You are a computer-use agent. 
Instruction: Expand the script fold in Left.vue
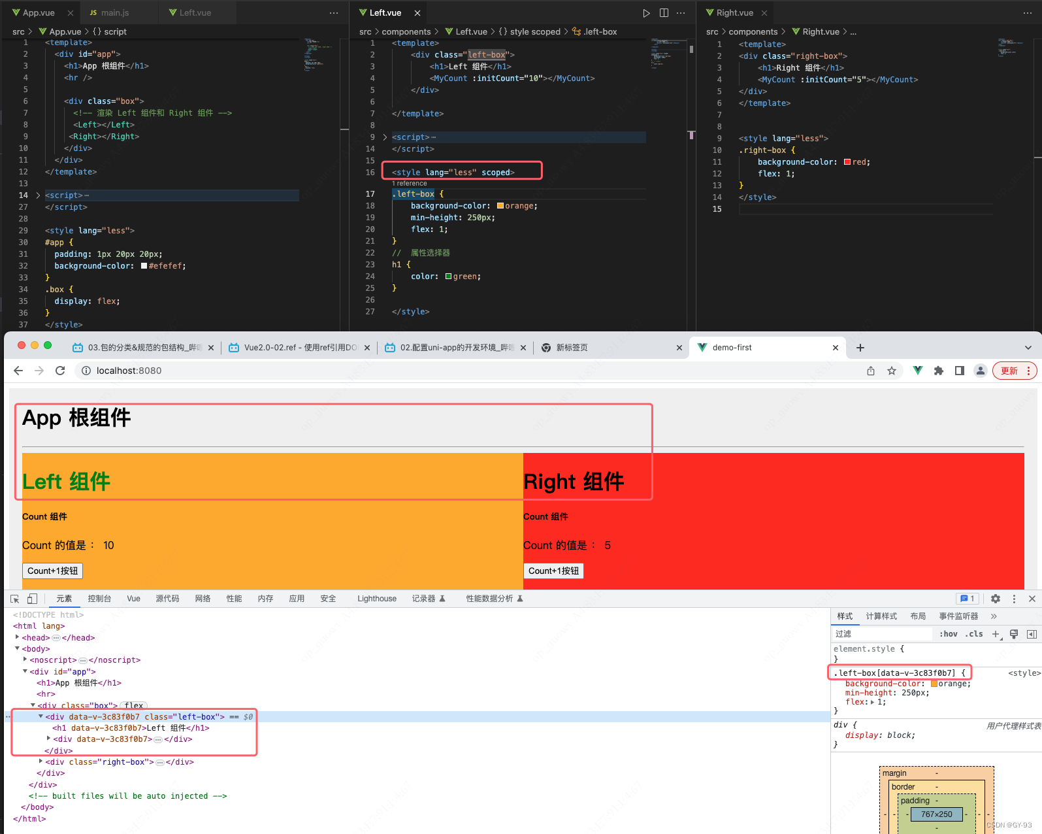tap(385, 137)
